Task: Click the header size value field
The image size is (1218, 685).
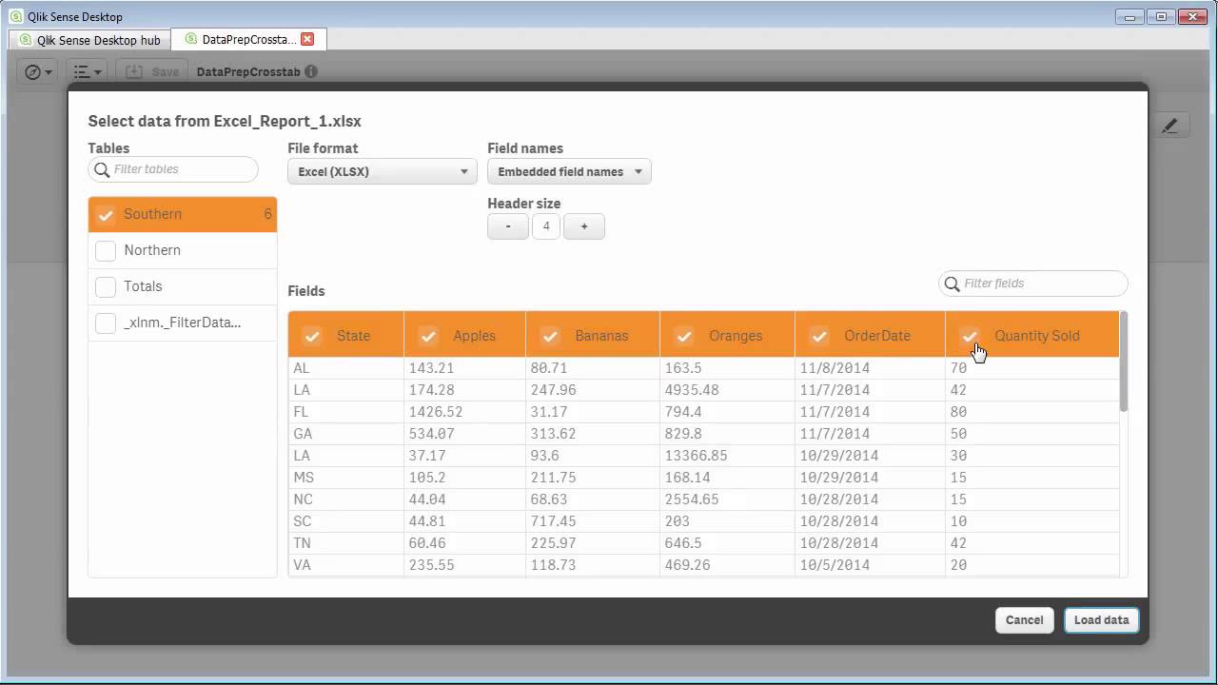Action: 546,226
